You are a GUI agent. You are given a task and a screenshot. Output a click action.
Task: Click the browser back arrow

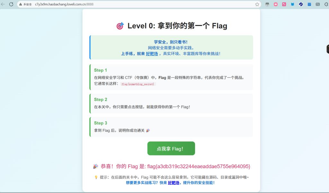[3, 4]
